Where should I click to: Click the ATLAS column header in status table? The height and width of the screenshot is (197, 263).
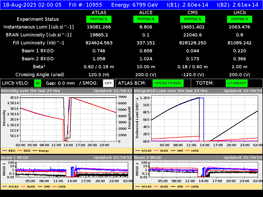[x=99, y=13]
